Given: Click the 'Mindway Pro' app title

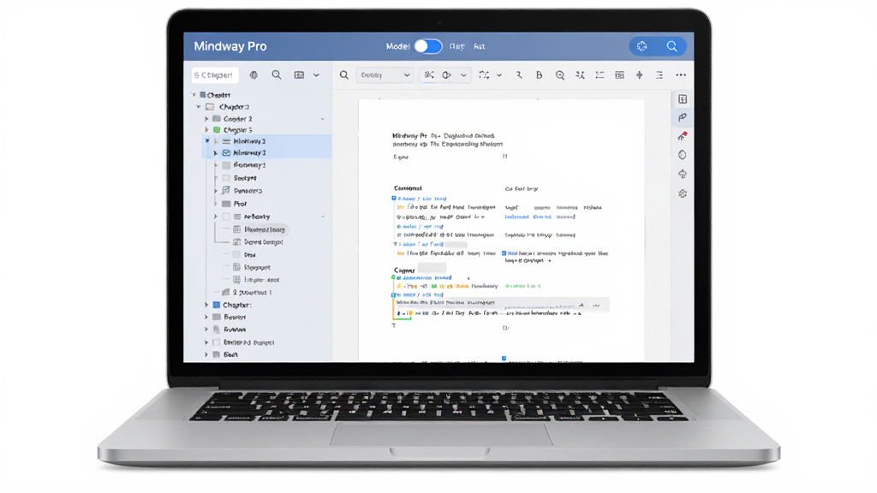Looking at the screenshot, I should 230,46.
